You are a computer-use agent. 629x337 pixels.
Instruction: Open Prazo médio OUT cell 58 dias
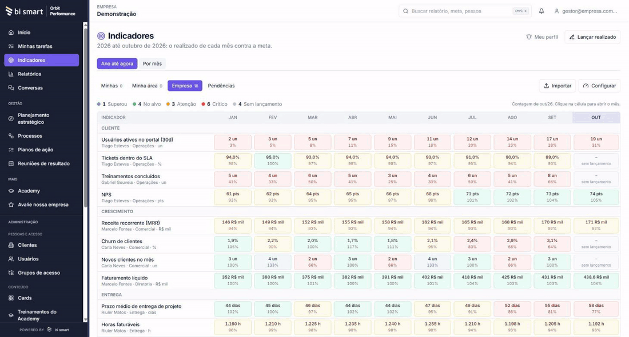point(596,309)
